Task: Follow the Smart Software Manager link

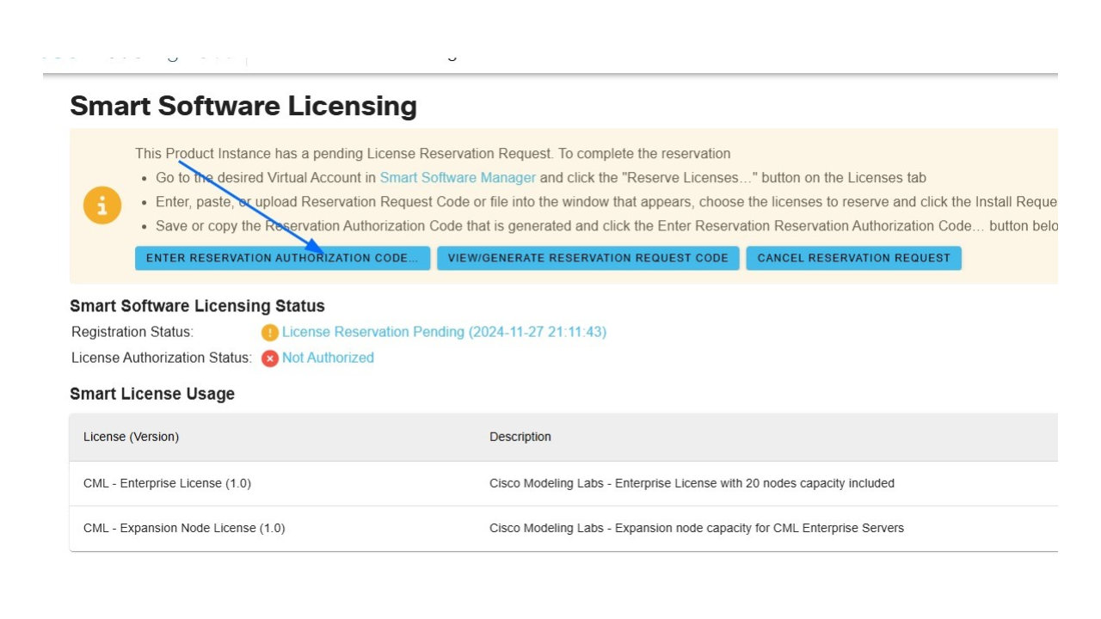Action: 458,178
